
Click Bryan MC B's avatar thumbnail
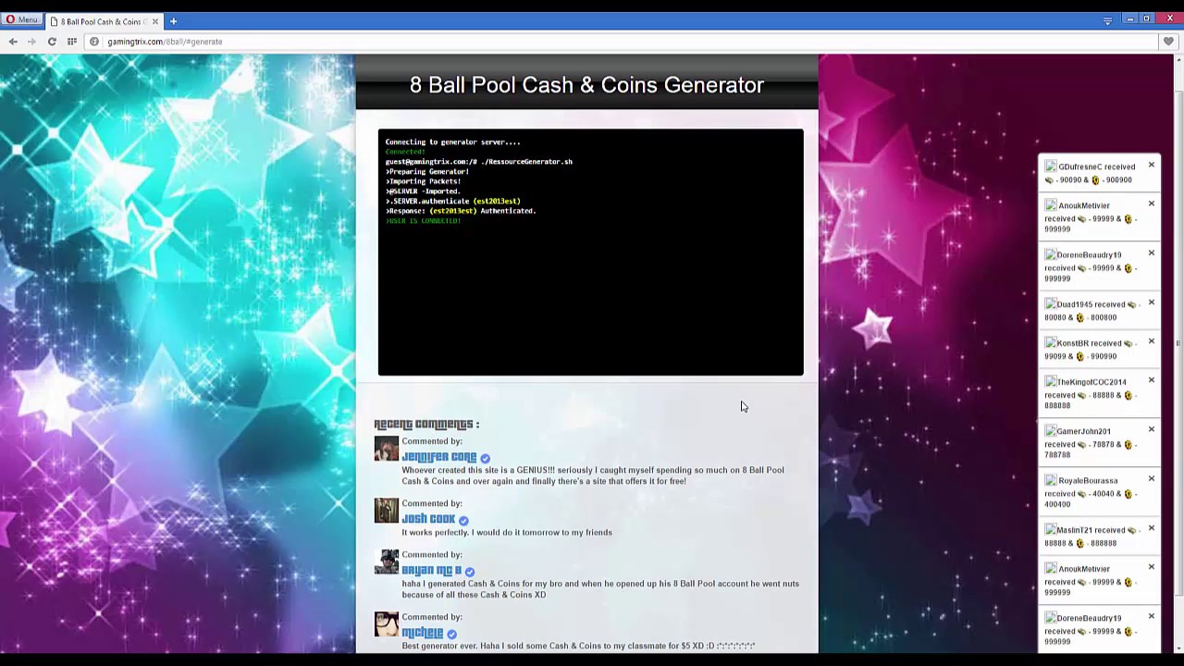point(387,562)
